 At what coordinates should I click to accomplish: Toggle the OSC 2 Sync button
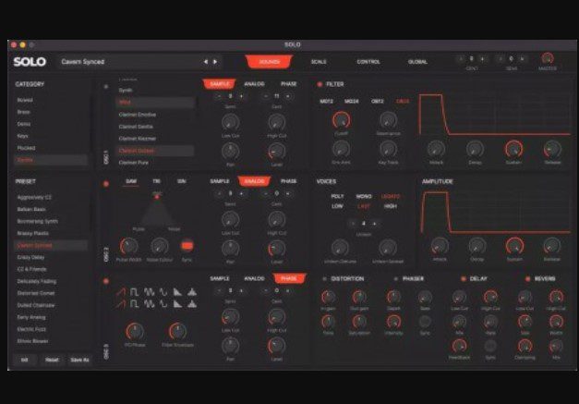coord(187,245)
